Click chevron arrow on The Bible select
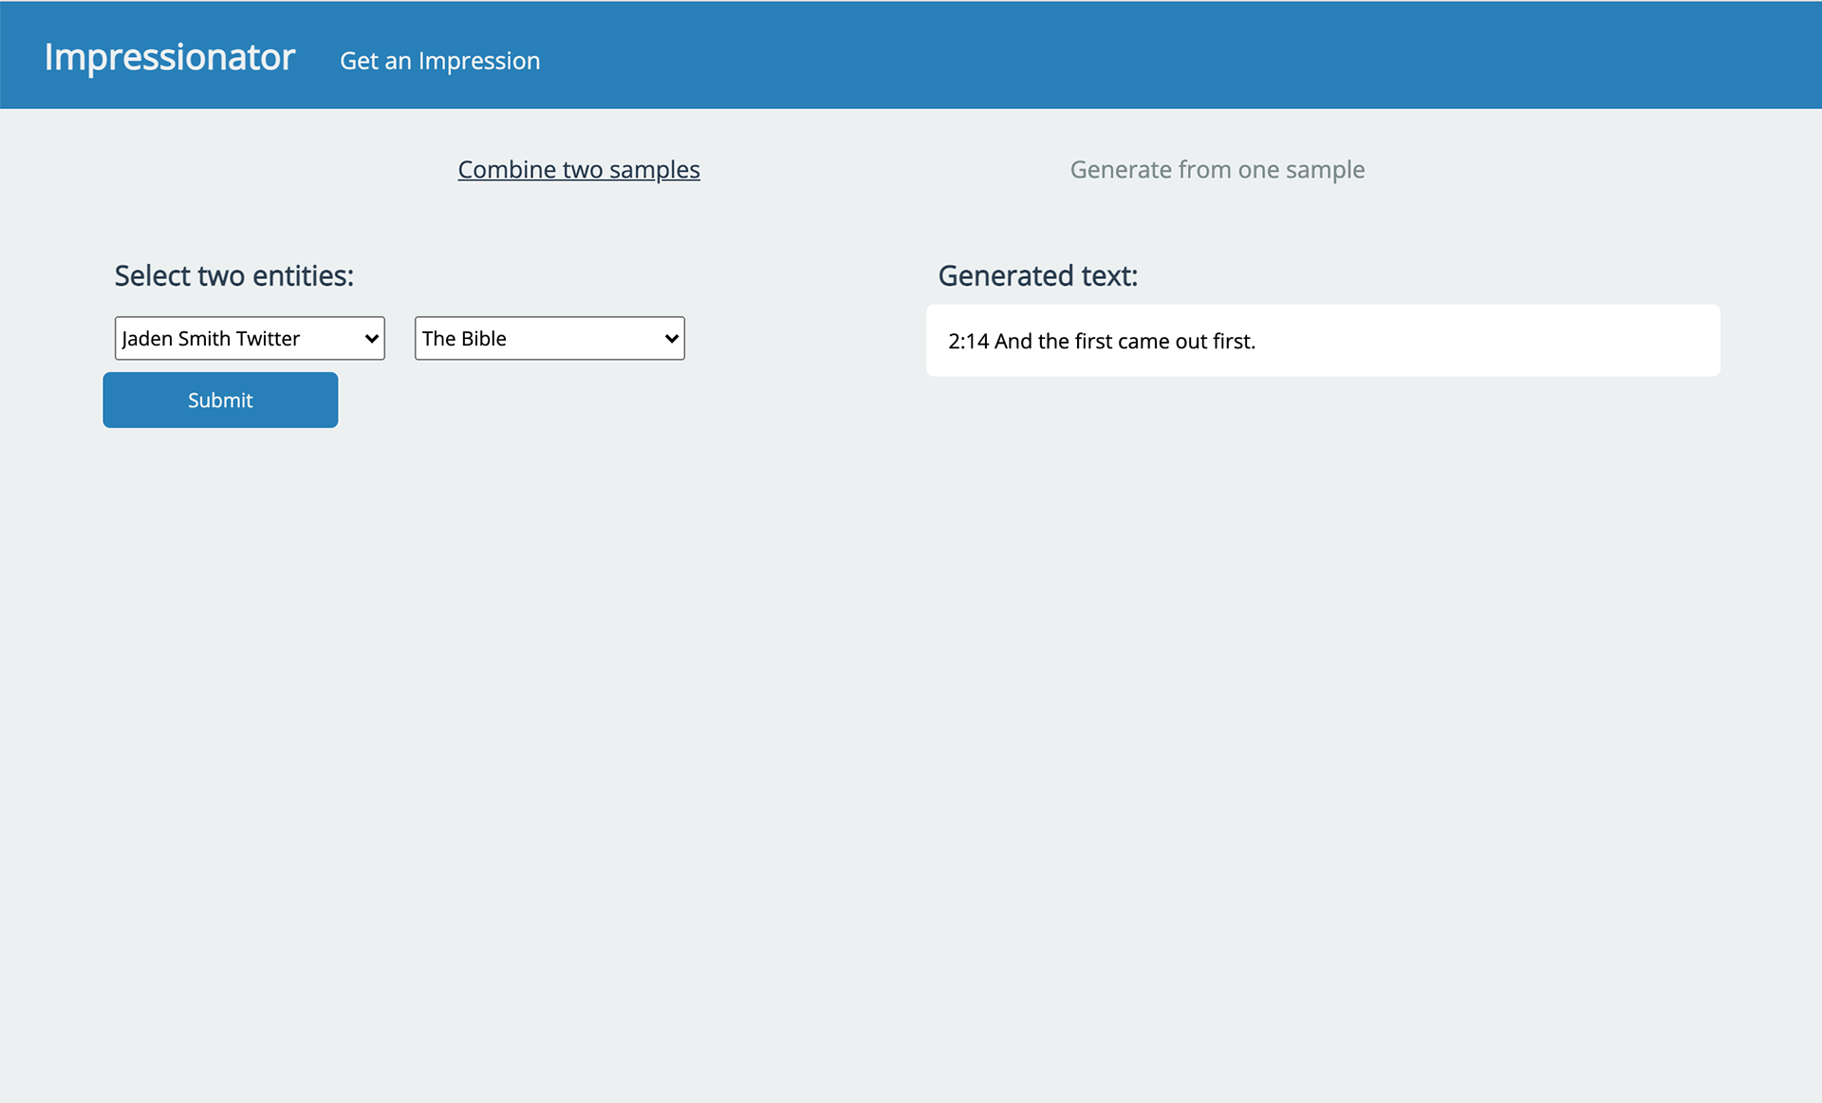 point(672,339)
